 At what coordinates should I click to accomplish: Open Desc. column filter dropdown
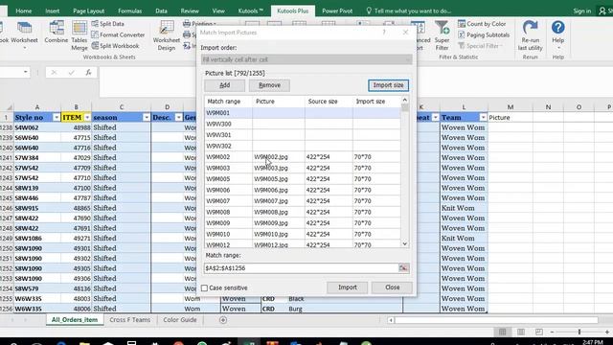tap(178, 117)
